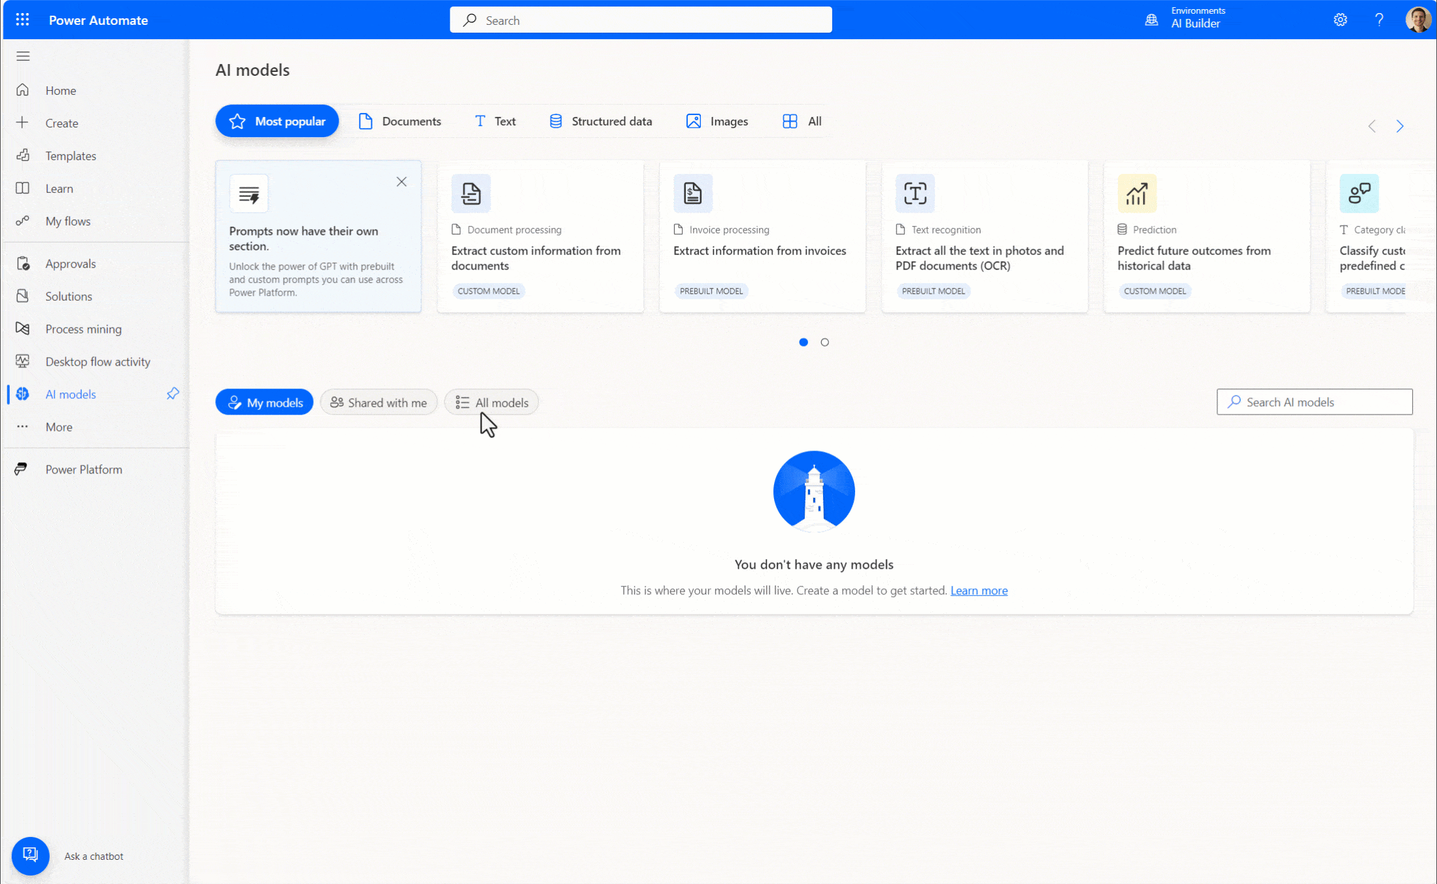Viewport: 1437px width, 884px height.
Task: Open the Power Platform icon at bottom left
Action: click(22, 469)
